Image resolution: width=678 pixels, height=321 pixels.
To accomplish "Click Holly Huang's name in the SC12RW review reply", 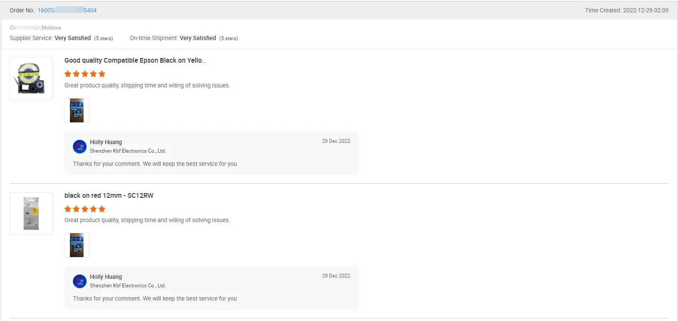I will tap(106, 277).
